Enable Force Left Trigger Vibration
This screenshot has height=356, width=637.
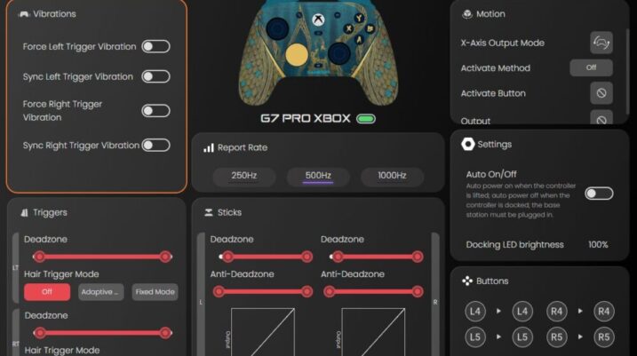(155, 46)
